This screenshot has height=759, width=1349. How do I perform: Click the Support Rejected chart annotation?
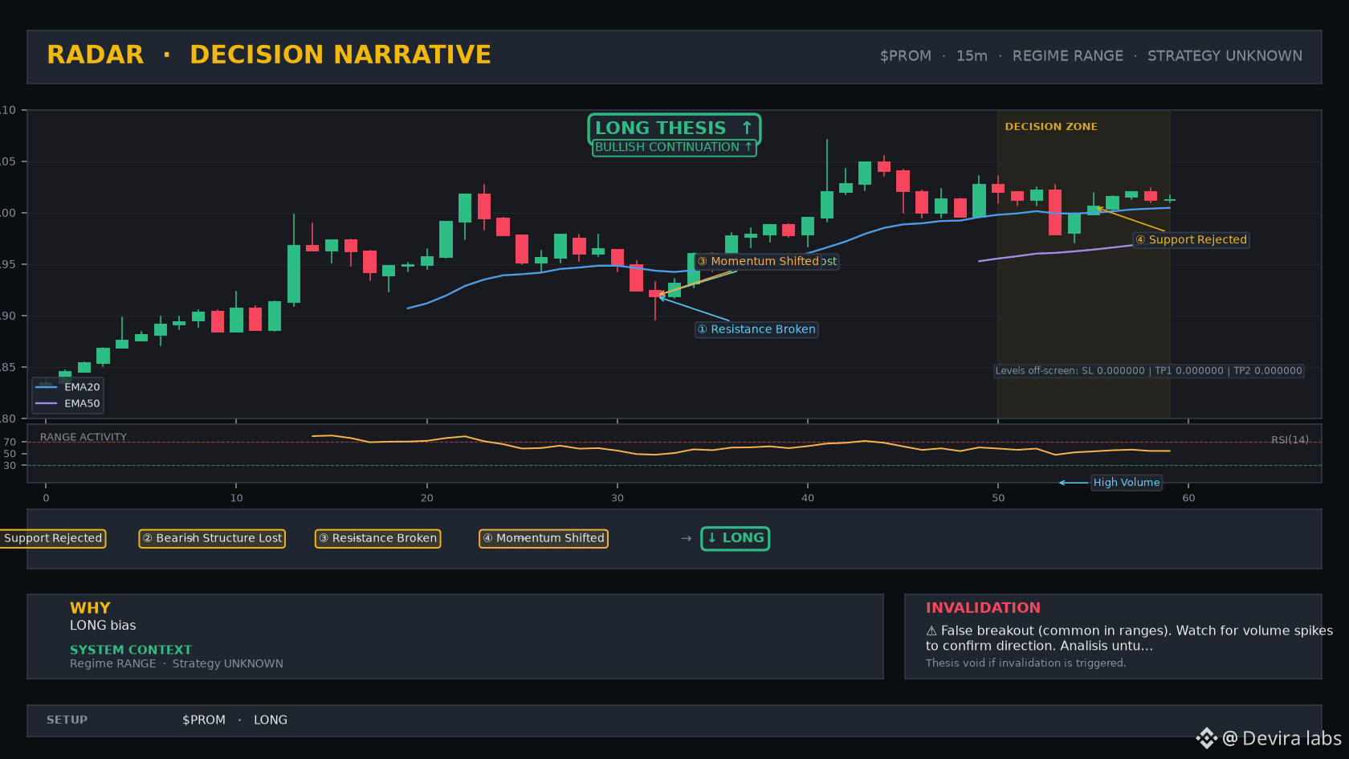[1191, 239]
